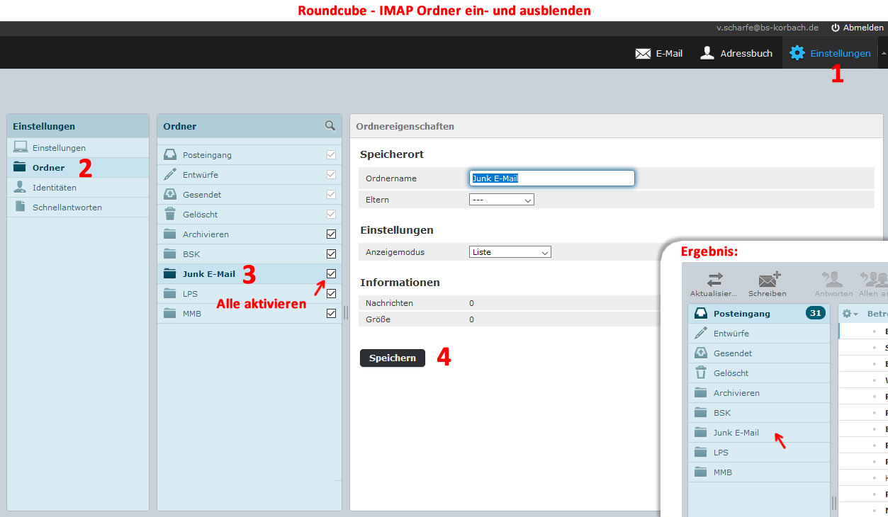
Task: Open Posteingang in the Ergebnis folder list
Action: point(759,314)
